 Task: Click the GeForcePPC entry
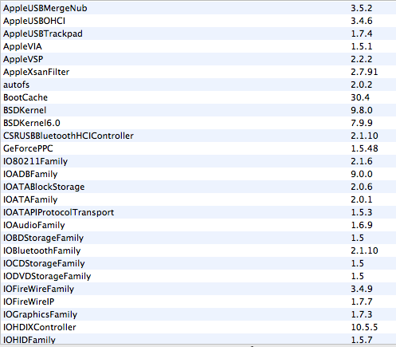(198, 148)
